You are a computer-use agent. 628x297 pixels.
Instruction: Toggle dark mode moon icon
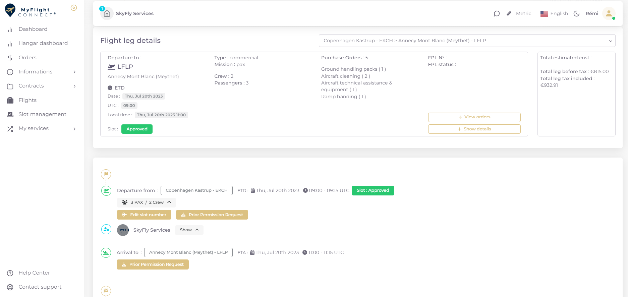(576, 14)
